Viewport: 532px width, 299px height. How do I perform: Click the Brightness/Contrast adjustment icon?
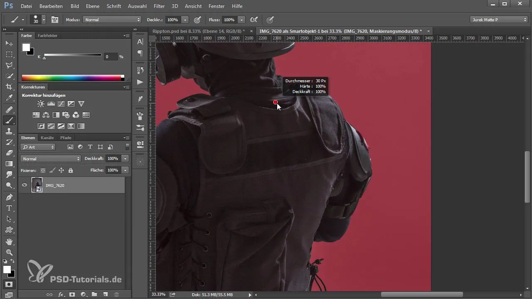click(41, 104)
